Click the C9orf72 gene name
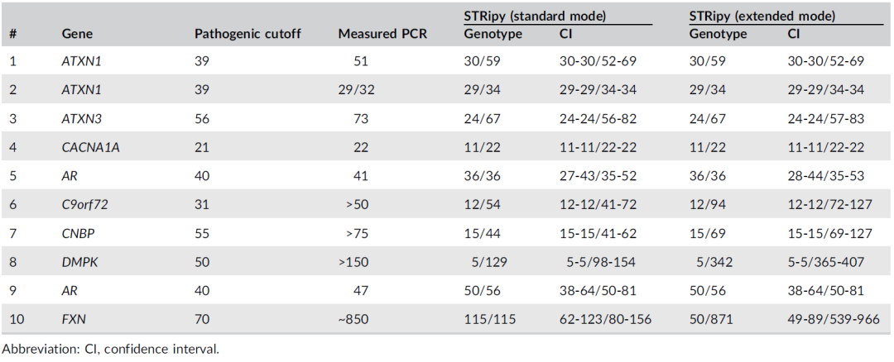Viewport: 894px width, 362px height. pos(84,205)
